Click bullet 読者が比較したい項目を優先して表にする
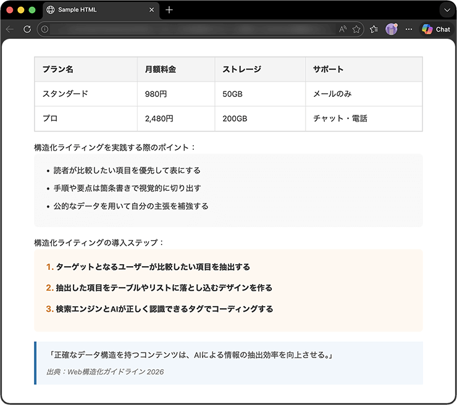The width and height of the screenshot is (457, 405). coord(127,170)
